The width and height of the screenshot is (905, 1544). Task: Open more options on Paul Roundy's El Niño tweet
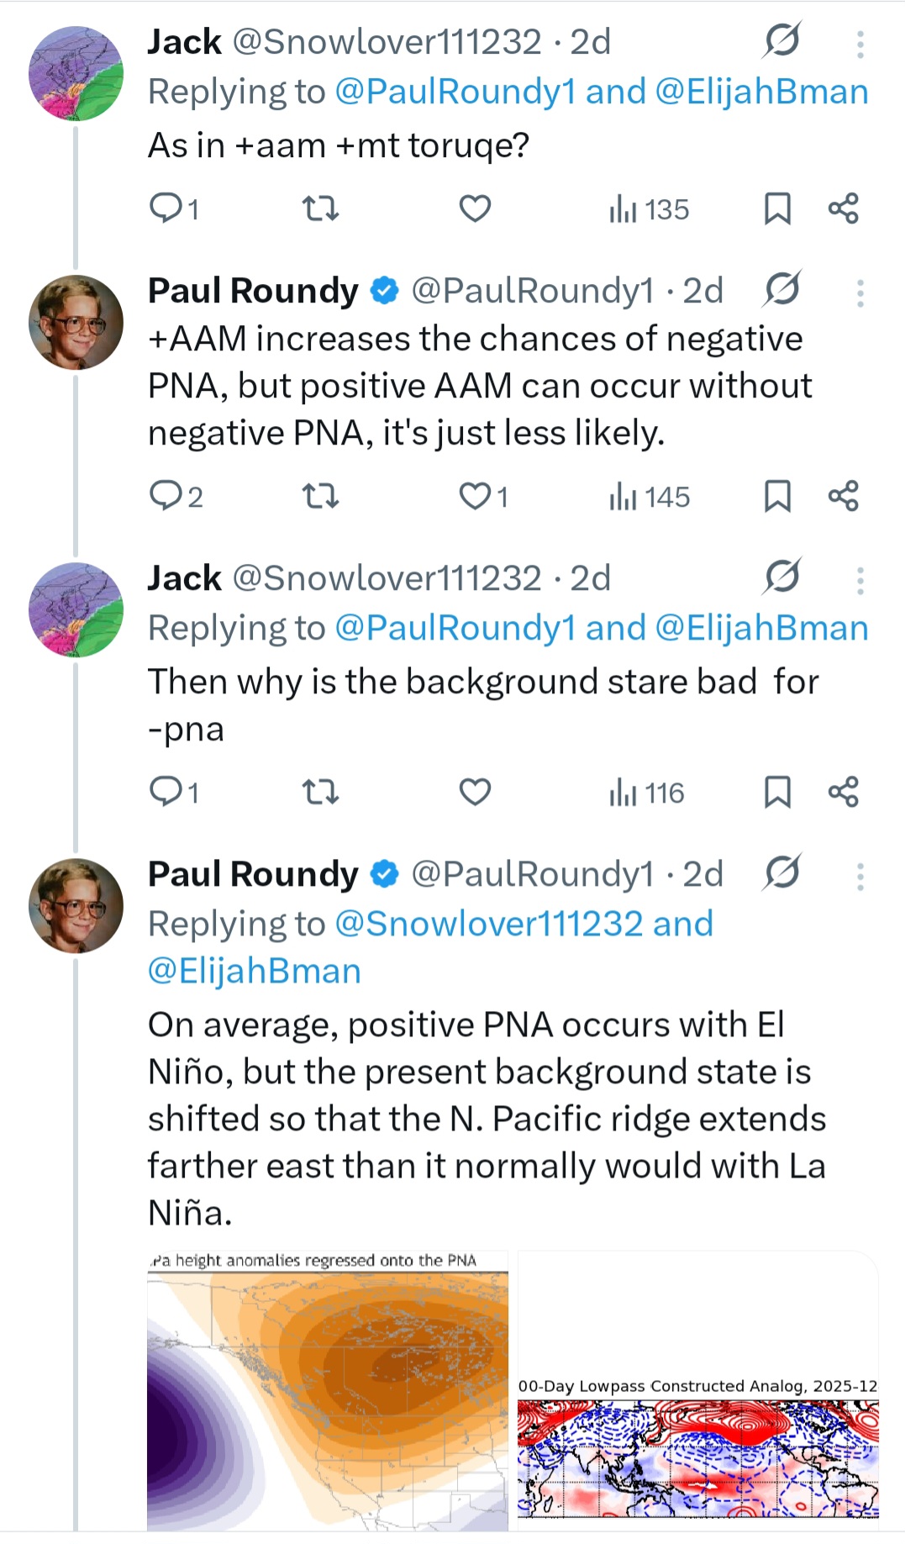pyautogui.click(x=860, y=876)
